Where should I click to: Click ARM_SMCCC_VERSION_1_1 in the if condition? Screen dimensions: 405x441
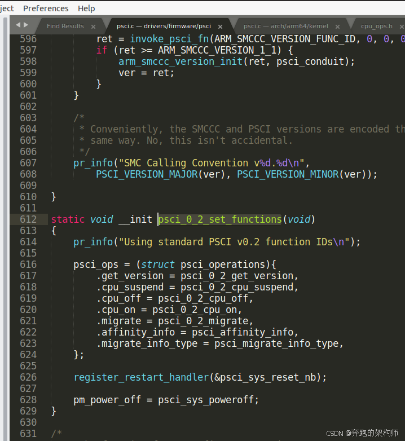click(217, 50)
